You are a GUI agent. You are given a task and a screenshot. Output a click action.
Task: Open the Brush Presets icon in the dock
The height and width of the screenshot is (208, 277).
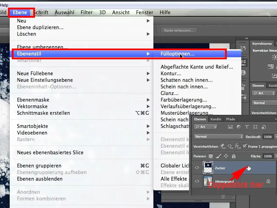(x=243, y=87)
